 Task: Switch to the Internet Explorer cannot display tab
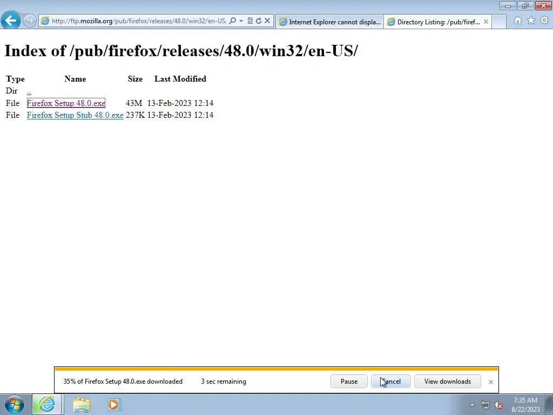coord(329,22)
